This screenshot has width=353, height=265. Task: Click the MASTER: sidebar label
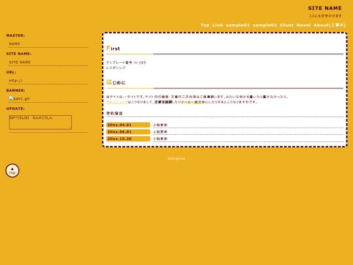(x=16, y=35)
